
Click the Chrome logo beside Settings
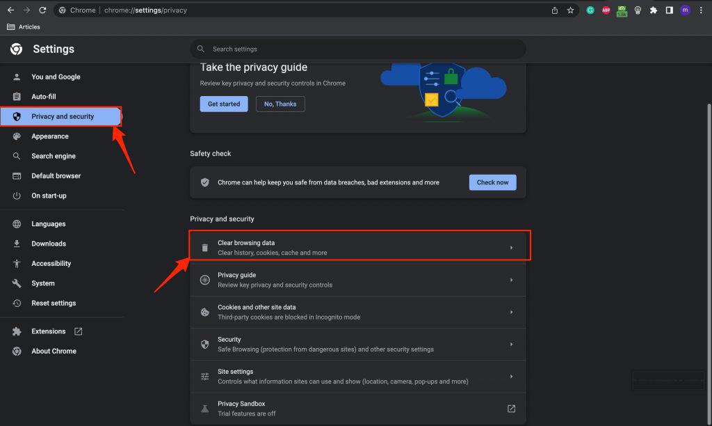17,49
